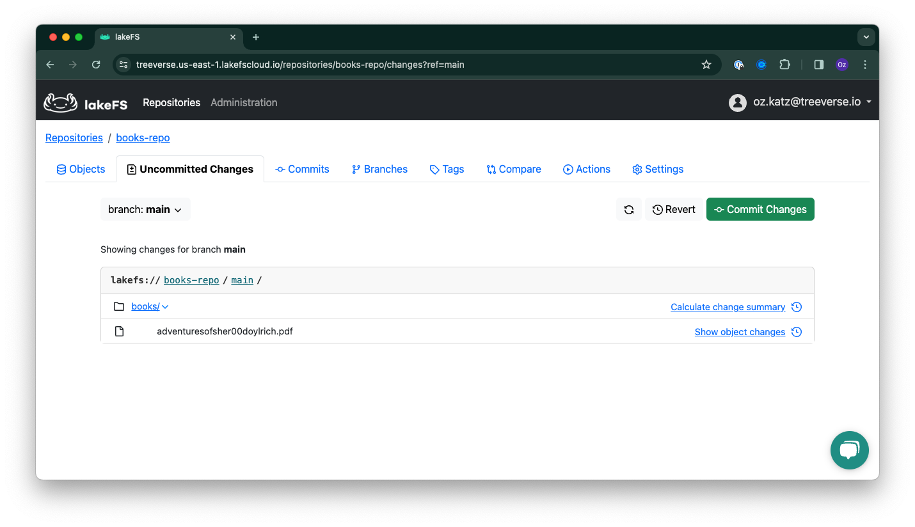
Task: Open the Repositories menu in header
Action: click(171, 102)
